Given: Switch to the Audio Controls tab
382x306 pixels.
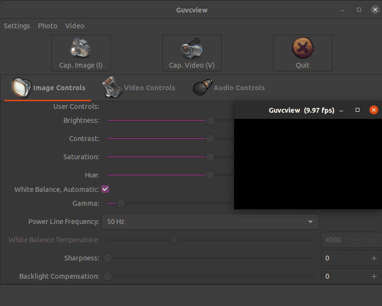Looking at the screenshot, I should coord(239,88).
